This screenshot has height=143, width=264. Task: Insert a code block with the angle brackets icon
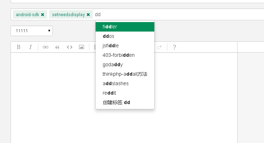pos(70,47)
